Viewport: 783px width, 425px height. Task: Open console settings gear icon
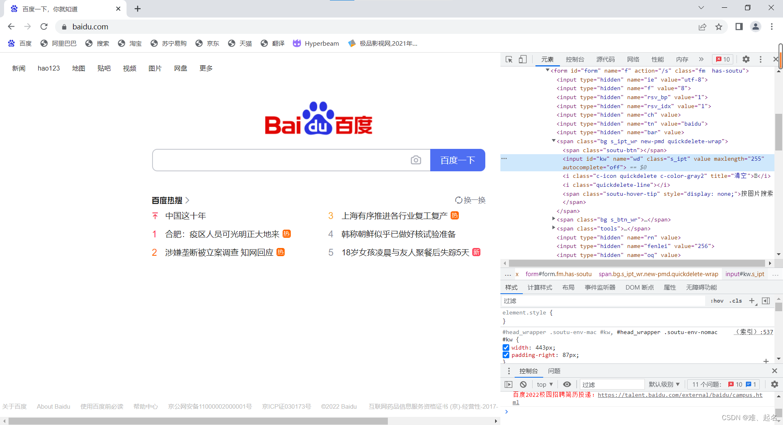[774, 384]
